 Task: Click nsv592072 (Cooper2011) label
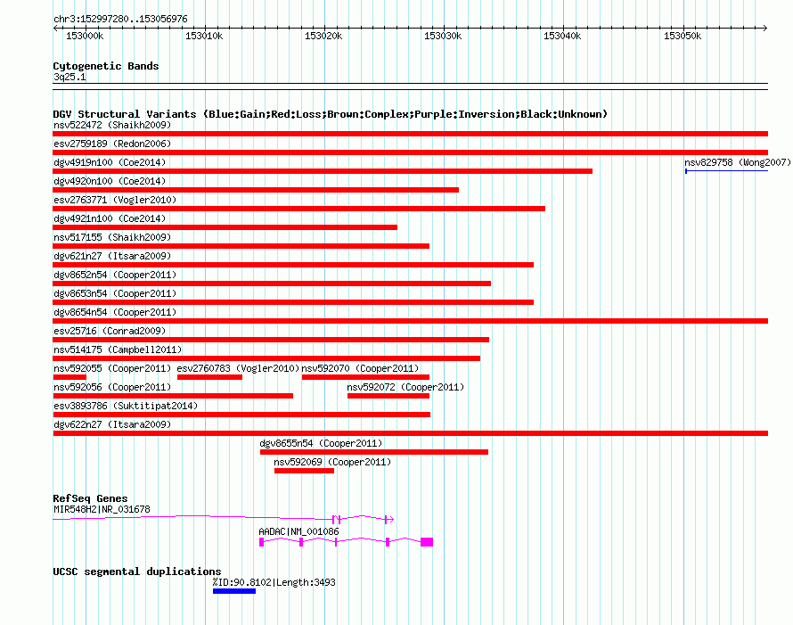(x=405, y=387)
